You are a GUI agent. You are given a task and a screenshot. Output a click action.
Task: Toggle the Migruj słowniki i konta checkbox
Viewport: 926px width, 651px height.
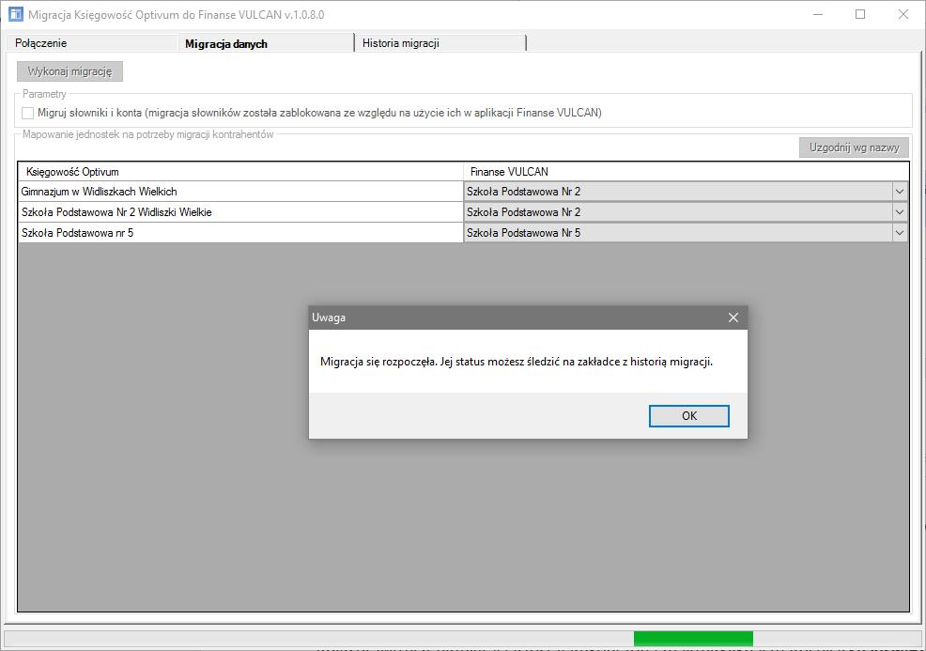point(28,113)
